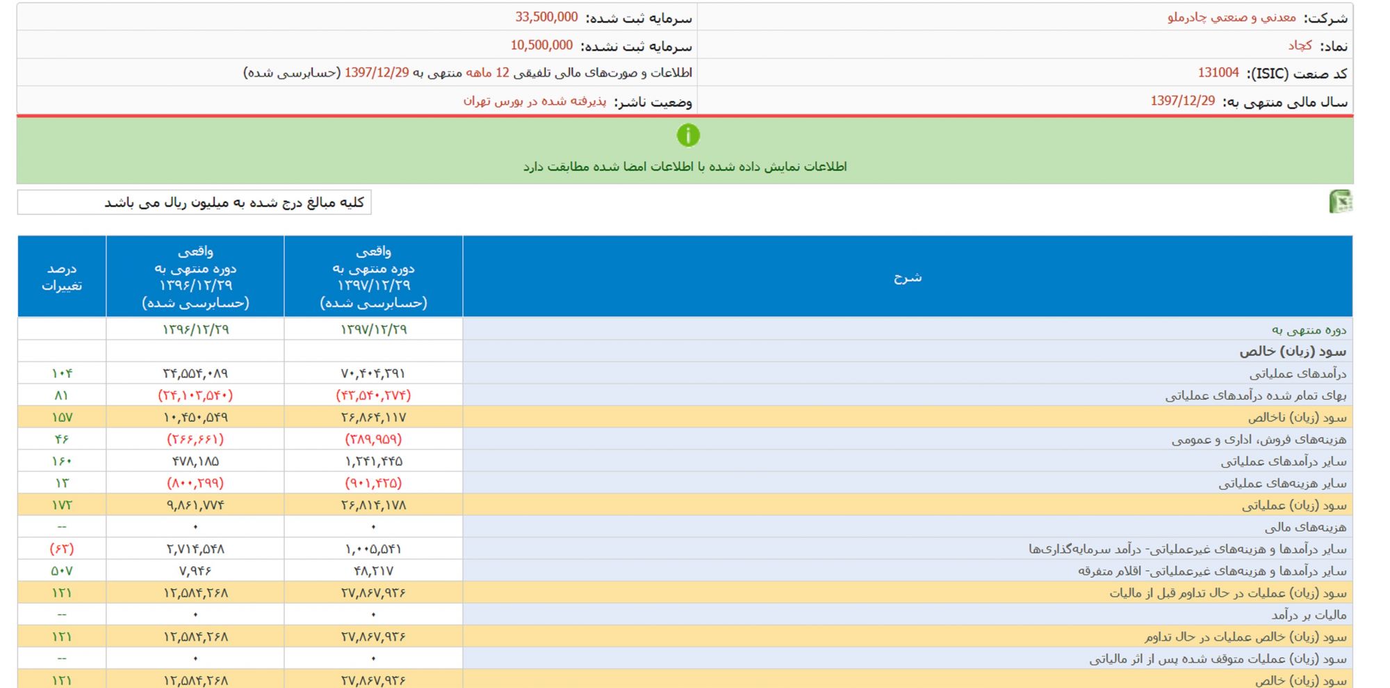Viewport: 1390px width, 688px height.
Task: Select the 'درآمدهای عملیاتی' row label
Action: tap(1298, 373)
